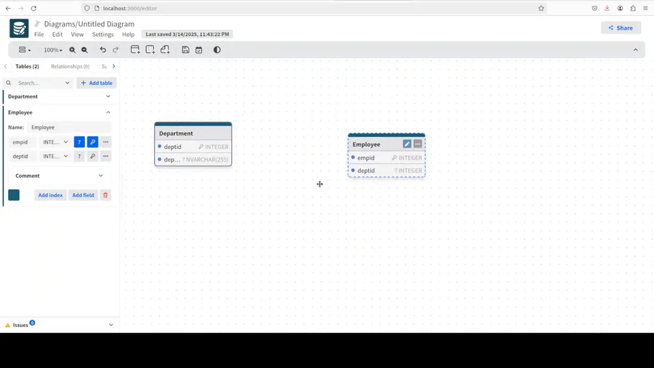Edit Employee table via pencil icon on canvas

407,144
